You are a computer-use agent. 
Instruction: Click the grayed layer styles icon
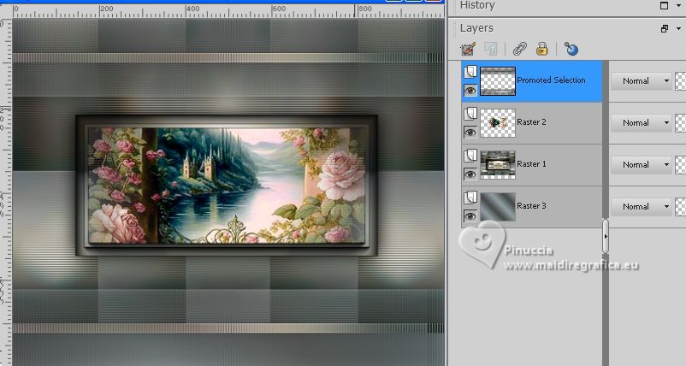tap(491, 49)
